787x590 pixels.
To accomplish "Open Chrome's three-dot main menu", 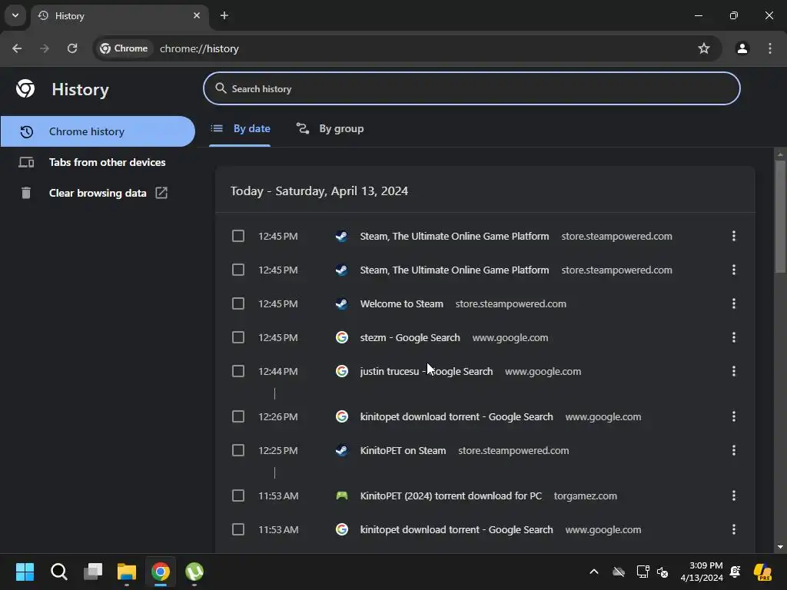I will point(770,48).
